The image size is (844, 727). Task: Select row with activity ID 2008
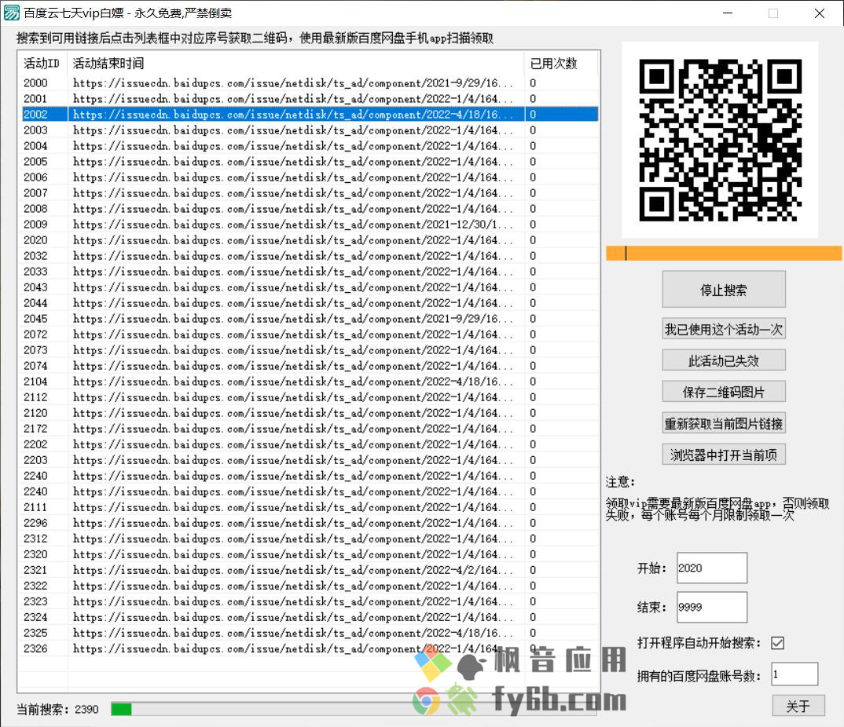pos(310,209)
